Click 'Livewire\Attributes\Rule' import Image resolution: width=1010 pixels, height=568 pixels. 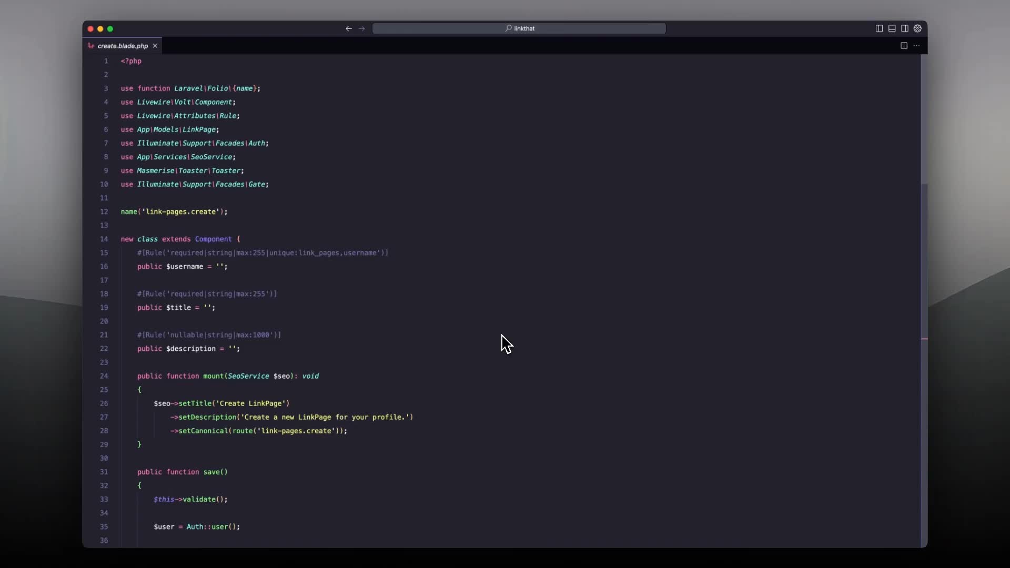(187, 116)
